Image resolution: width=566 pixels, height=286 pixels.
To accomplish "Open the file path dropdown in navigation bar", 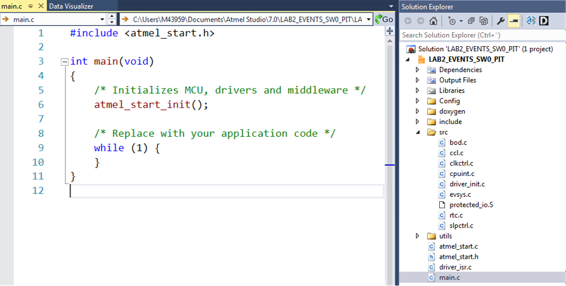I will (368, 20).
